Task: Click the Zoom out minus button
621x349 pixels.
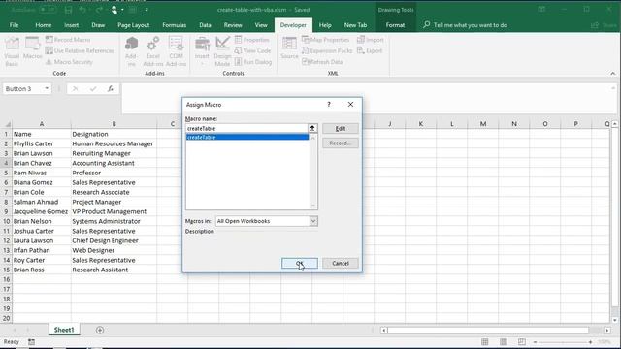Action: click(535, 342)
